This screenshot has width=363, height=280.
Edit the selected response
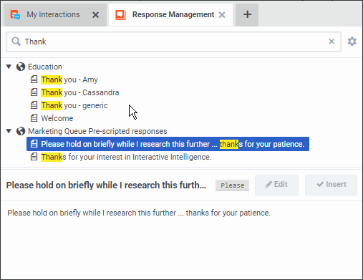tap(276, 185)
